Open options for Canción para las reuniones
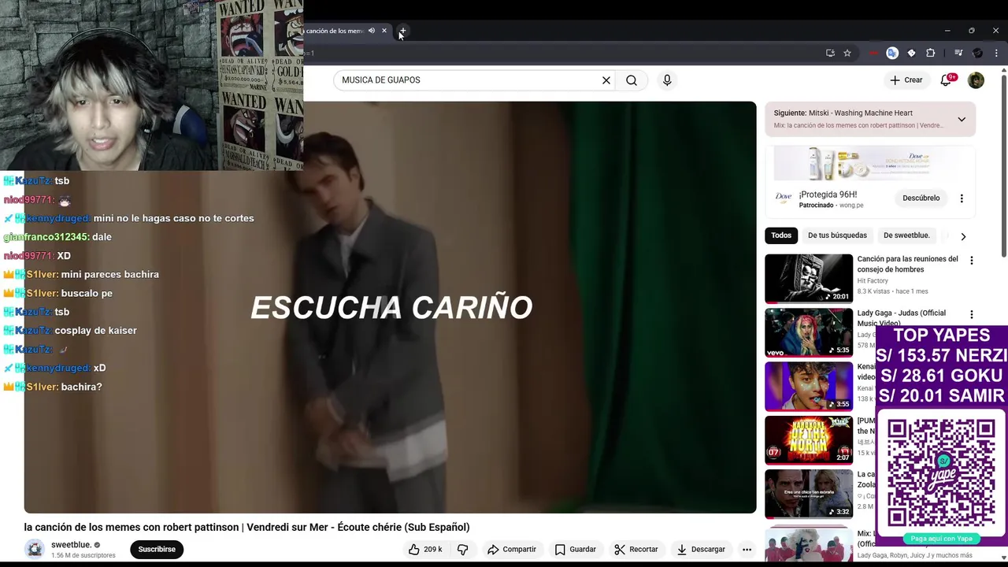This screenshot has width=1008, height=567. point(971,261)
